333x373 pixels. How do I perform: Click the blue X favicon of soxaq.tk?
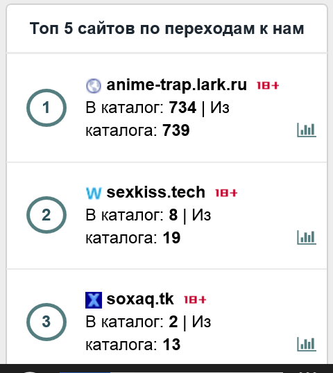[94, 300]
